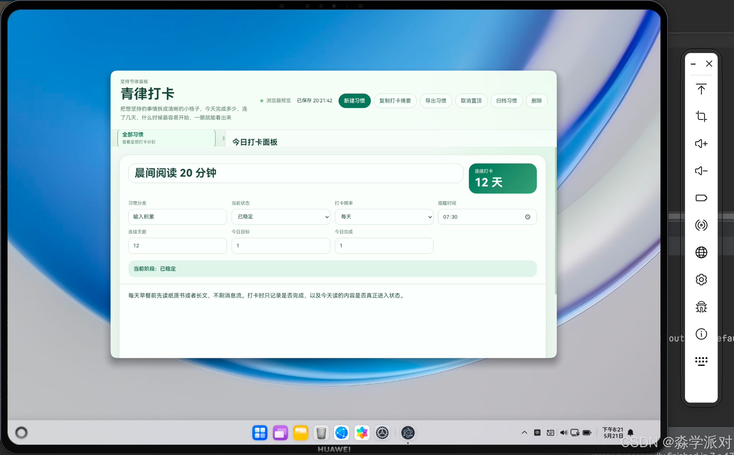Select the emulator crop screenshot icon

(x=701, y=116)
